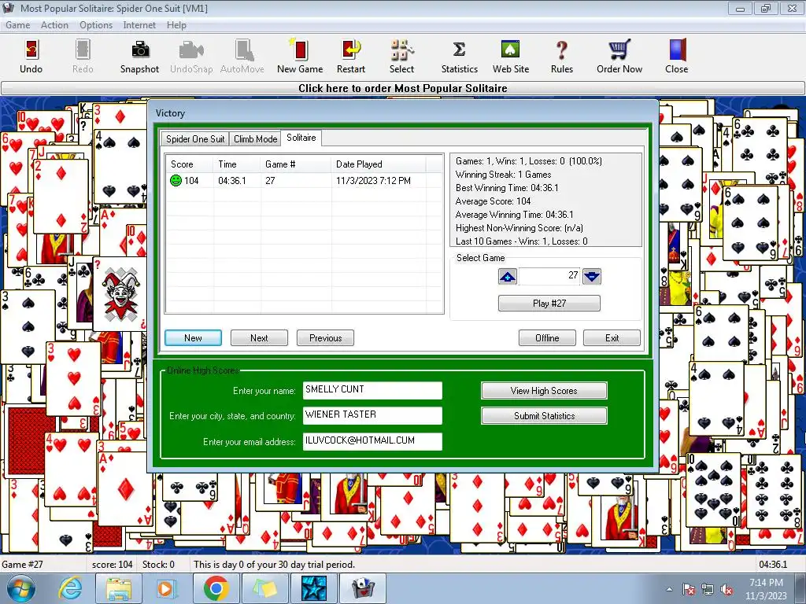Undo the last move from toolbar
Image resolution: width=806 pixels, height=604 pixels.
(x=31, y=56)
